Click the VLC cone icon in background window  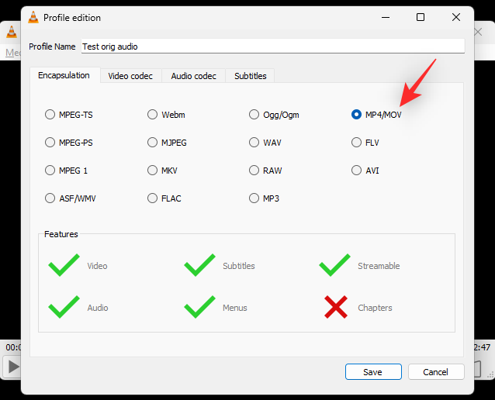click(x=12, y=33)
